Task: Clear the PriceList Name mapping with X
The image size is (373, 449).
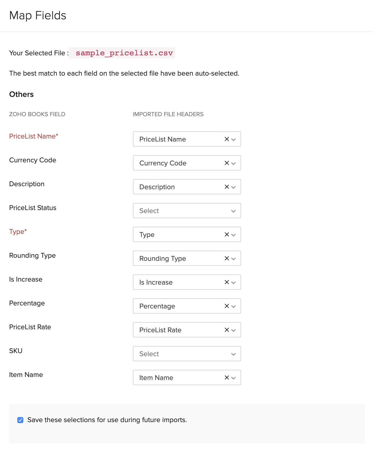Action: tap(227, 139)
